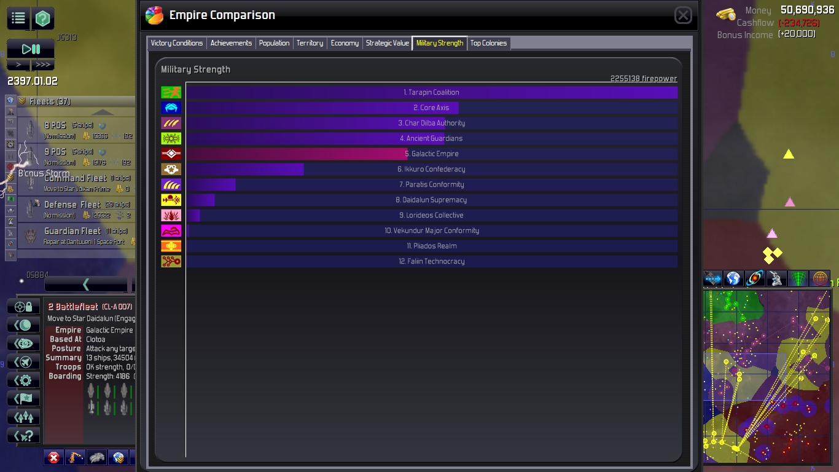
Task: Click the up arrow above the fleet list
Action: [103, 112]
